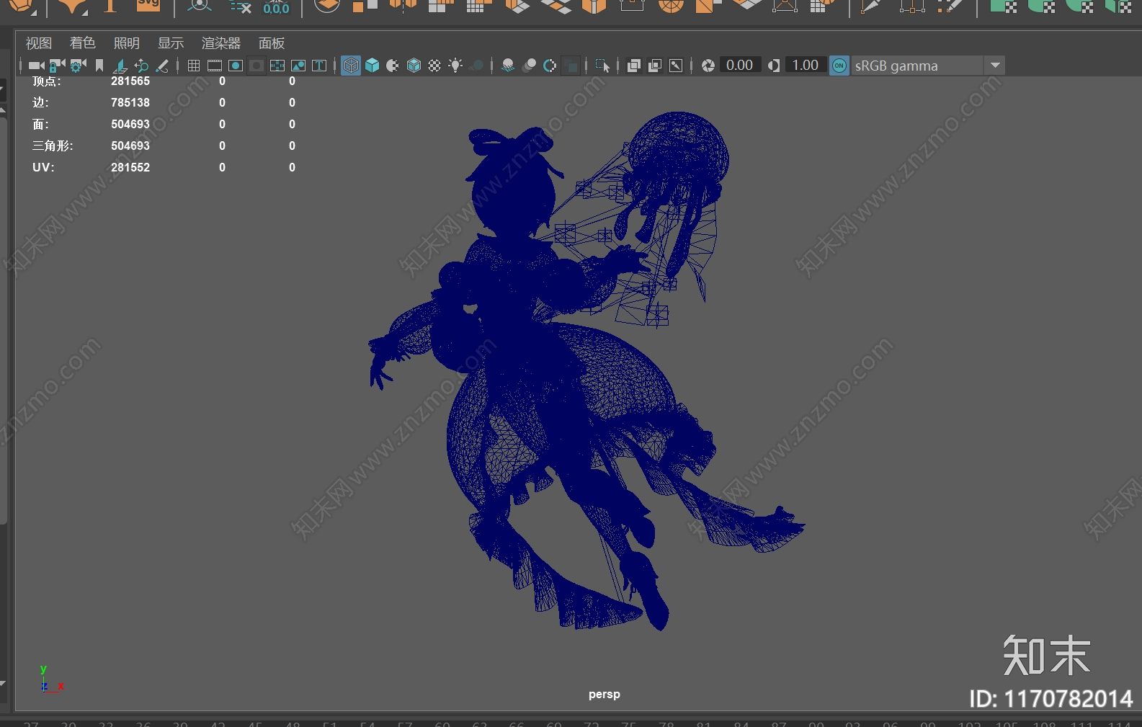Toggle the Film Gate display
Screen dimensions: 1142x727
[215, 66]
